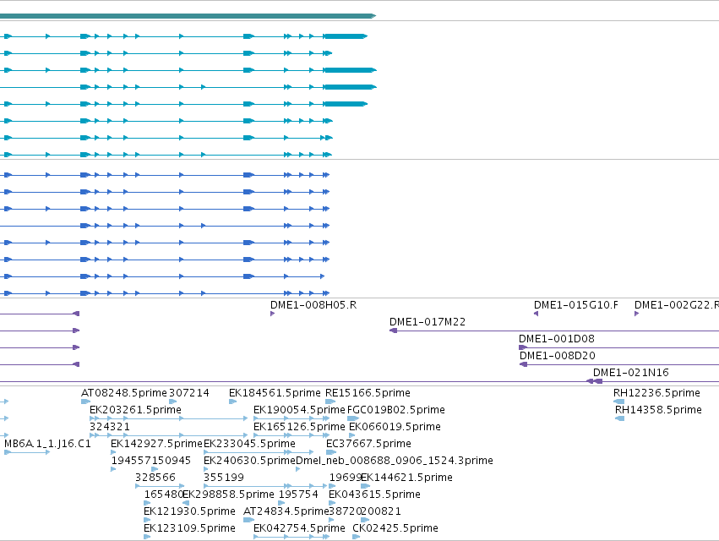Select the teal gene span bar at top

click(188, 16)
